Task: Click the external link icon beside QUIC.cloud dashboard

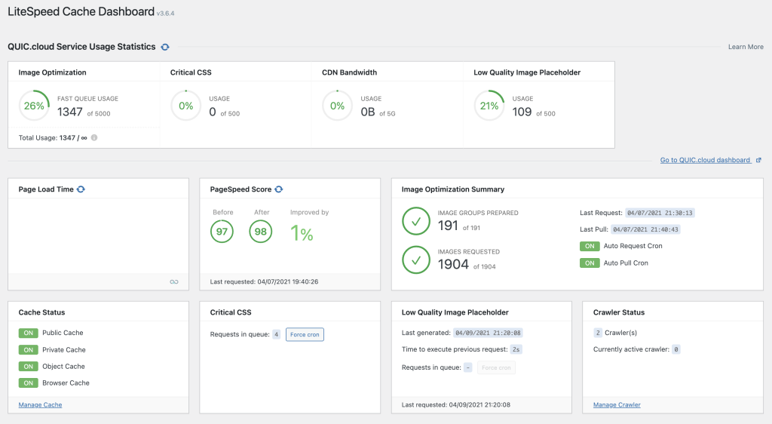Action: pos(758,160)
